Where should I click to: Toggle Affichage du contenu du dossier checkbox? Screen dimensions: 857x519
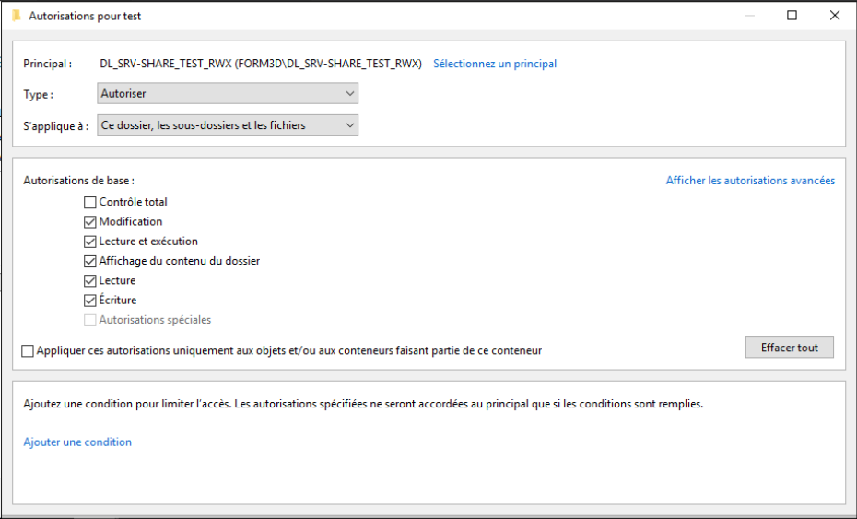tap(89, 262)
